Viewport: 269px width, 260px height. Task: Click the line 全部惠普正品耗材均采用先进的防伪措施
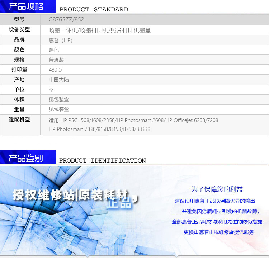click(217, 222)
